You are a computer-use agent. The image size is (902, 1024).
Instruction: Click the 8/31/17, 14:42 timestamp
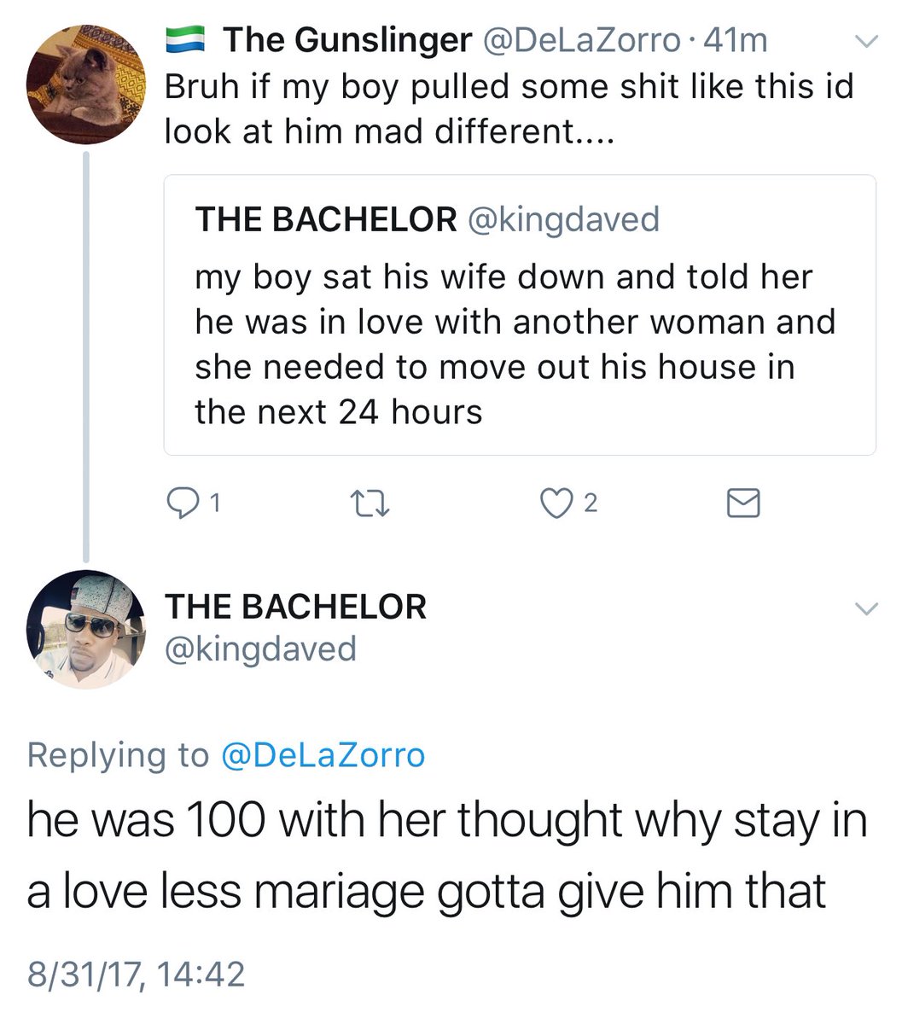click(x=137, y=974)
